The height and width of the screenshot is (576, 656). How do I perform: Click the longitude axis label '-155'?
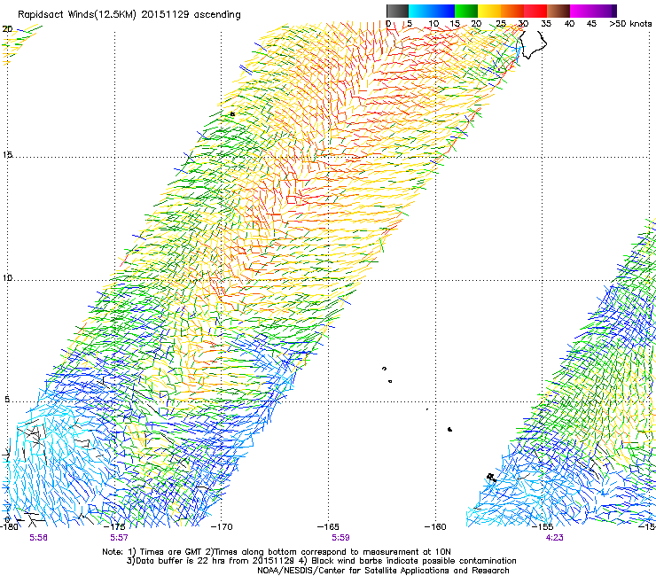tap(543, 526)
